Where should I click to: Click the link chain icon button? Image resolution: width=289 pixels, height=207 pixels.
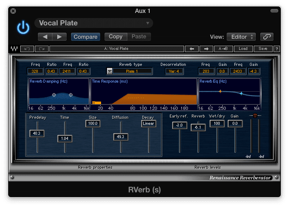[x=267, y=37]
